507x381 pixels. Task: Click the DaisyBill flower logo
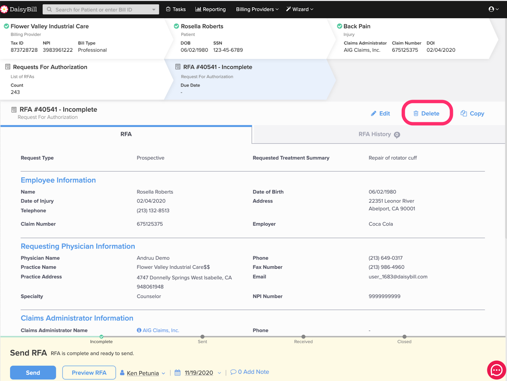[x=4, y=10]
